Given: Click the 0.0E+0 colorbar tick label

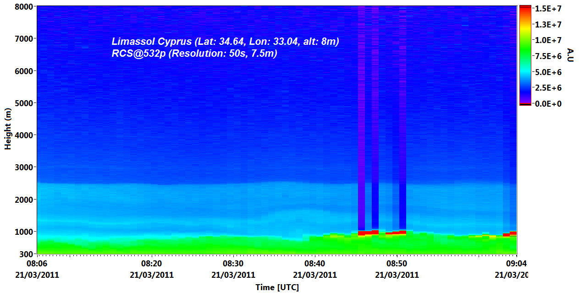Looking at the screenshot, I should (548, 103).
